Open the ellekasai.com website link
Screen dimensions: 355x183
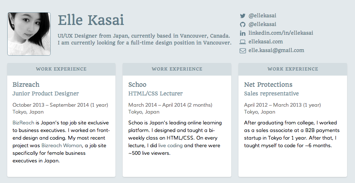[x=266, y=42]
